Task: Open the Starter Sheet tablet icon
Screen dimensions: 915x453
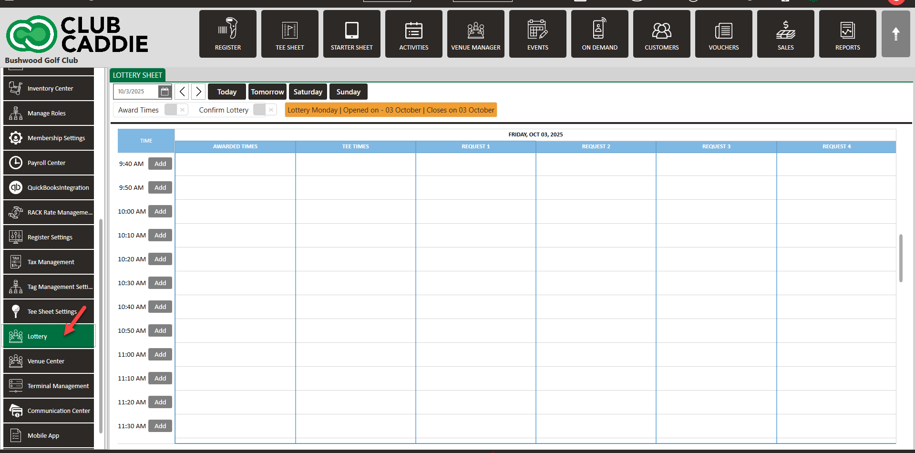Action: (351, 30)
